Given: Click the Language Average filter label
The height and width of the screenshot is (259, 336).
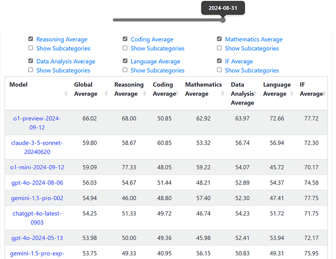Looking at the screenshot, I should tap(155, 62).
